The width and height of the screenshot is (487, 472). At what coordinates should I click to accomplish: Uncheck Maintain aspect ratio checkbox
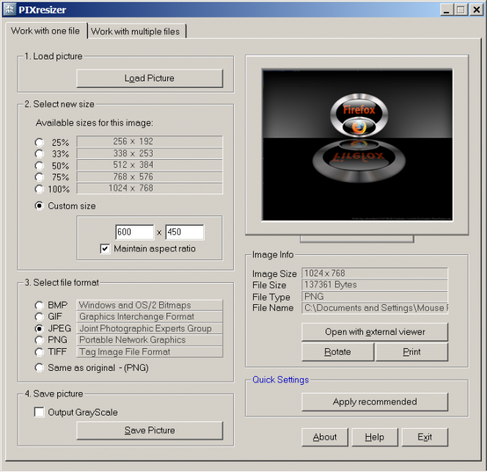click(105, 249)
